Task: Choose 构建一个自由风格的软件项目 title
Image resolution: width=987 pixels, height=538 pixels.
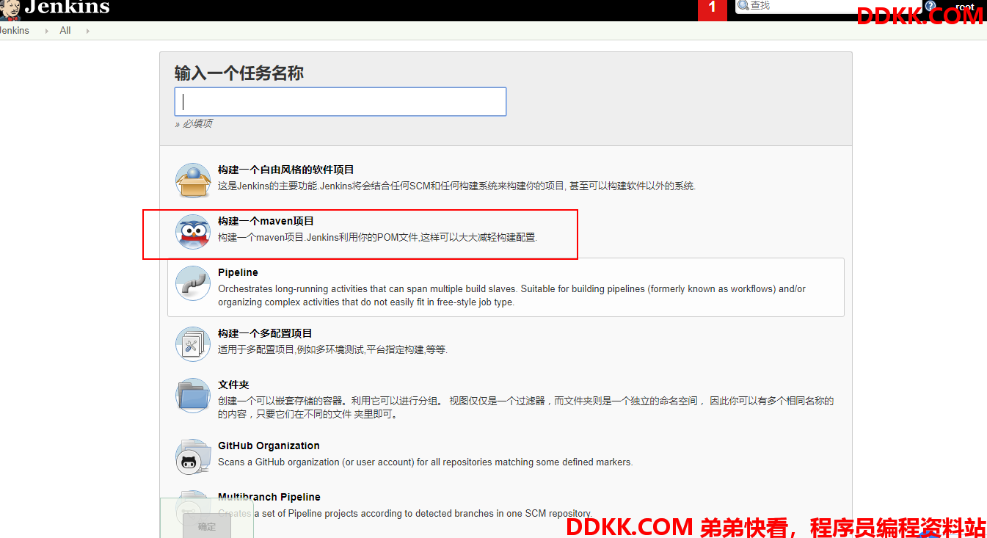Action: click(x=286, y=170)
